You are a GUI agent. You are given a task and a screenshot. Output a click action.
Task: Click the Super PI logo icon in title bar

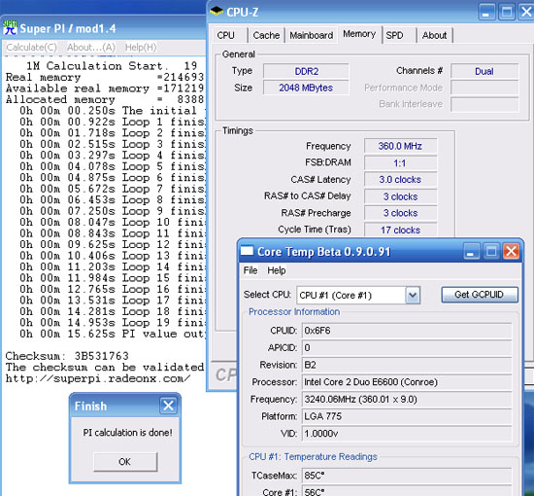tap(10, 28)
